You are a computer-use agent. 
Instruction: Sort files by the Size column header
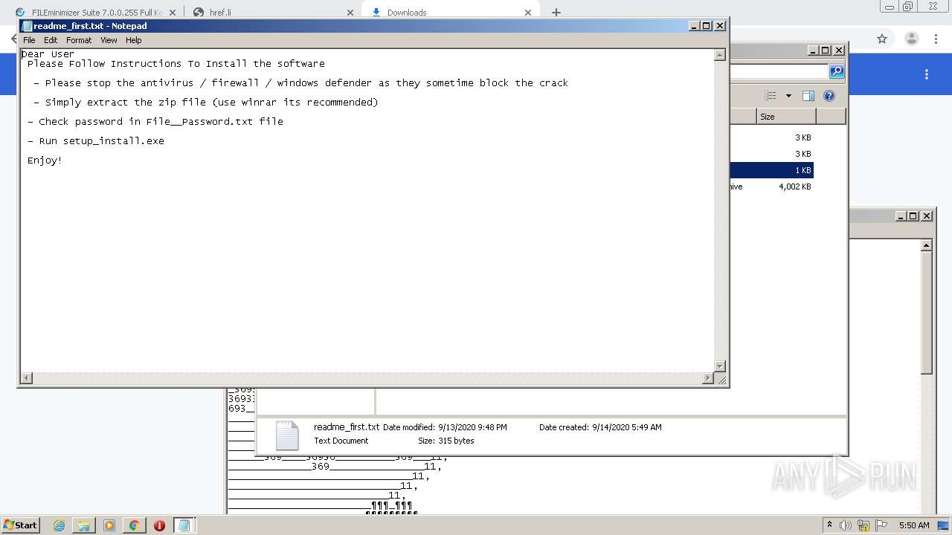point(786,117)
